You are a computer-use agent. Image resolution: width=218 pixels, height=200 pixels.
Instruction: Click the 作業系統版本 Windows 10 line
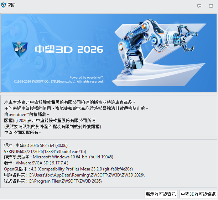(58, 157)
